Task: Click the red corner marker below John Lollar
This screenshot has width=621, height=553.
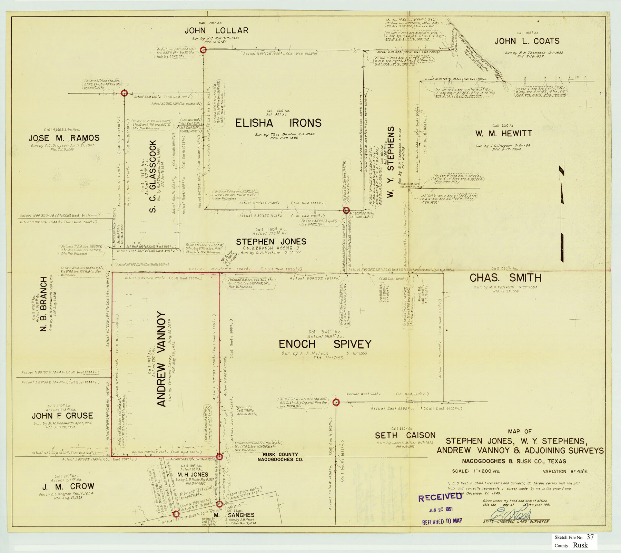Action: [x=203, y=50]
